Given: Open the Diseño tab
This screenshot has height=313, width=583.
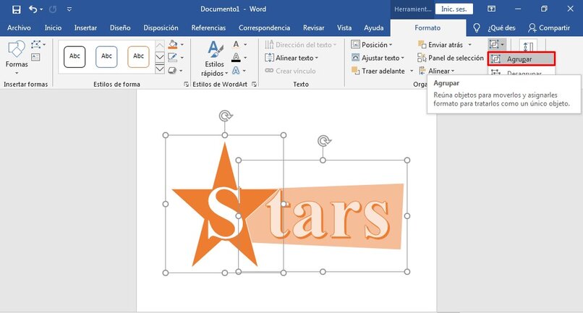Looking at the screenshot, I should click(x=120, y=27).
